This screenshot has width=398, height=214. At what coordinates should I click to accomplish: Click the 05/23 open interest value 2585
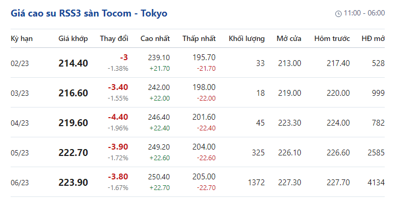376,152
